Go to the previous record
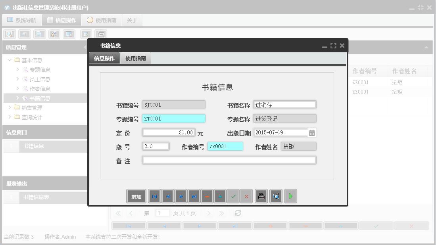436x245 pixels. tap(167, 196)
